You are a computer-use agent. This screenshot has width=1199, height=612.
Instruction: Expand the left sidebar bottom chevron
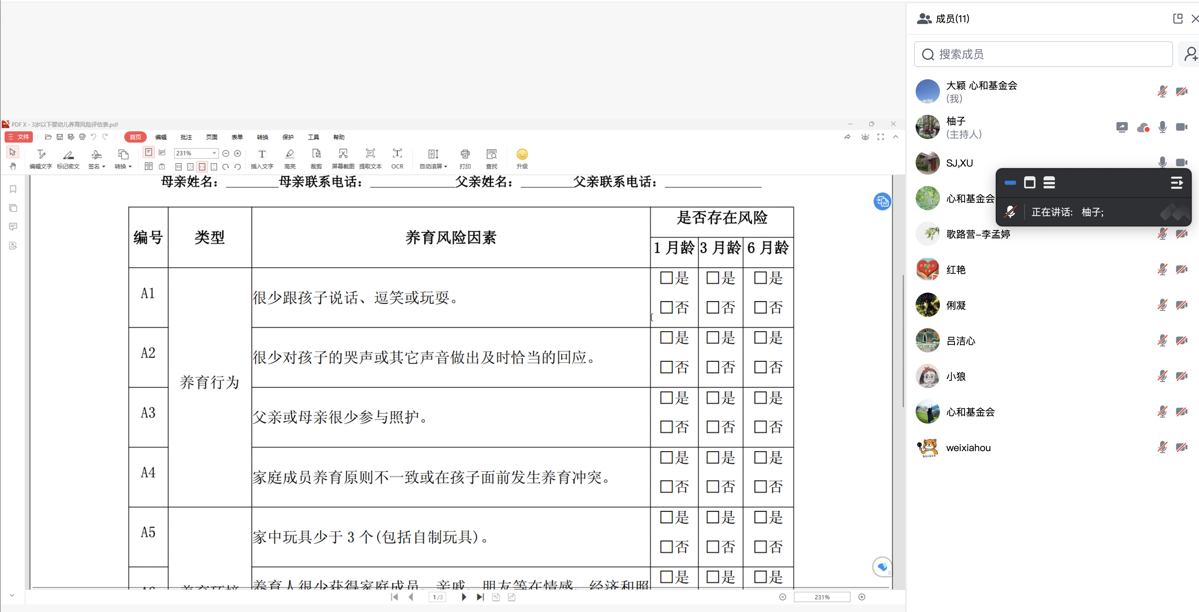coord(12,595)
